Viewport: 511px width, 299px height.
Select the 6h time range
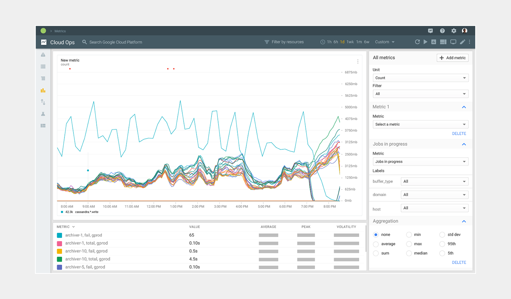tap(336, 42)
